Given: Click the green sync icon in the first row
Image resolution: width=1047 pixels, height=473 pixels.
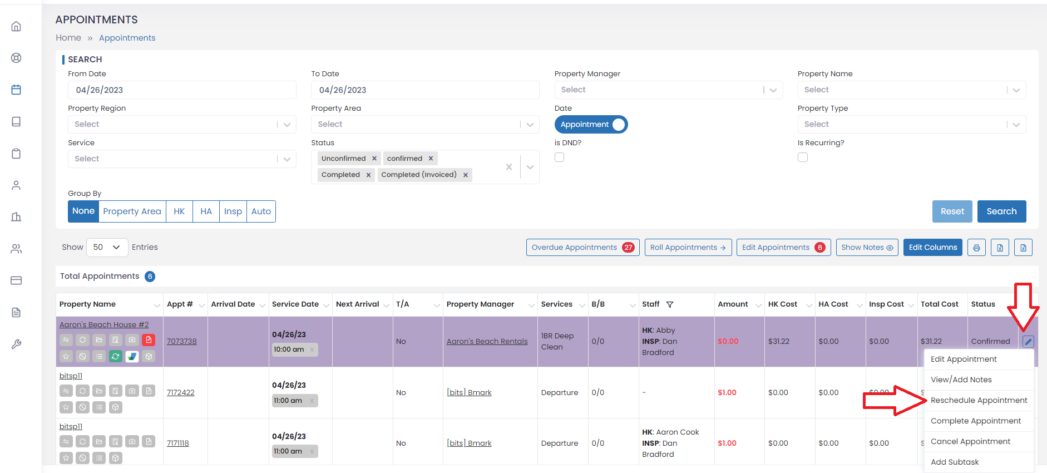Looking at the screenshot, I should click(x=115, y=356).
